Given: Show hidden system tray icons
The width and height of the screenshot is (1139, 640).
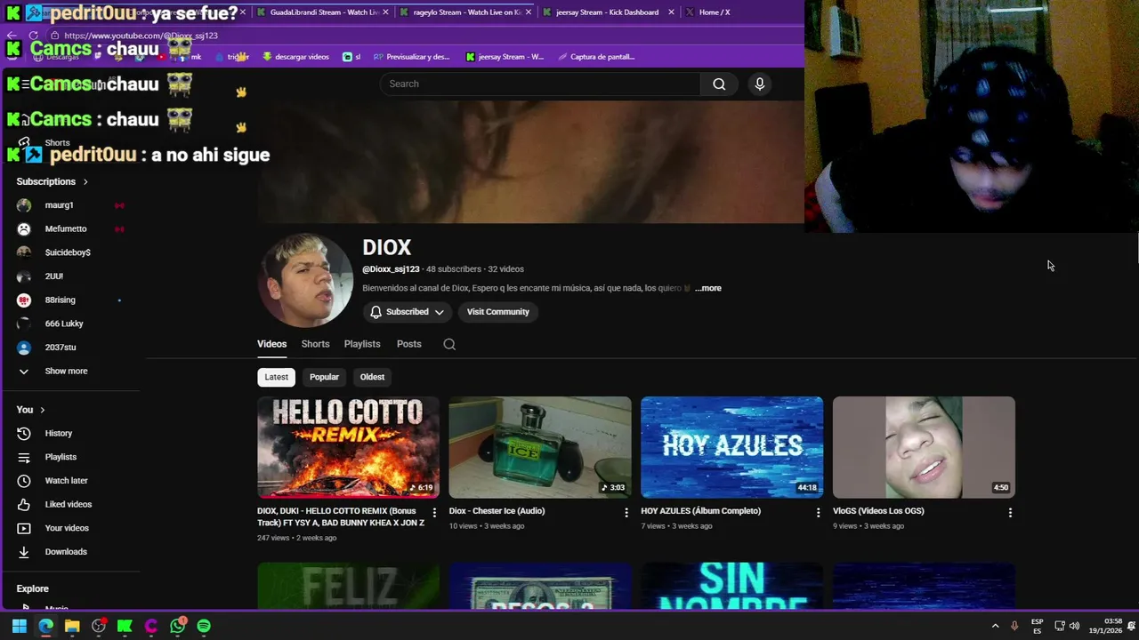Looking at the screenshot, I should (995, 626).
